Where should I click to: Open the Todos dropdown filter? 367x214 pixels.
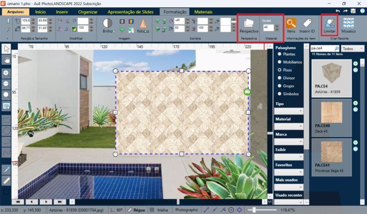pos(353,48)
